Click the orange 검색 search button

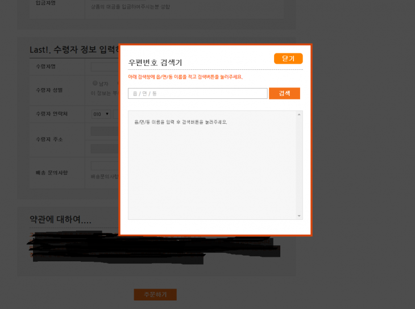click(284, 93)
